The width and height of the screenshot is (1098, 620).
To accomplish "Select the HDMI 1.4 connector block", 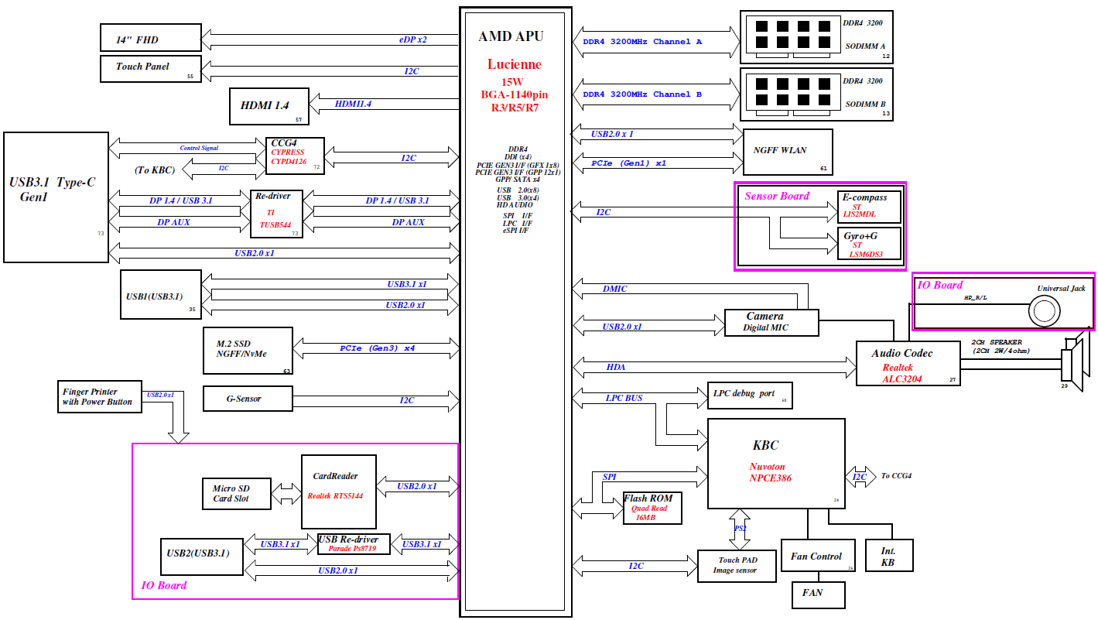I will (269, 107).
